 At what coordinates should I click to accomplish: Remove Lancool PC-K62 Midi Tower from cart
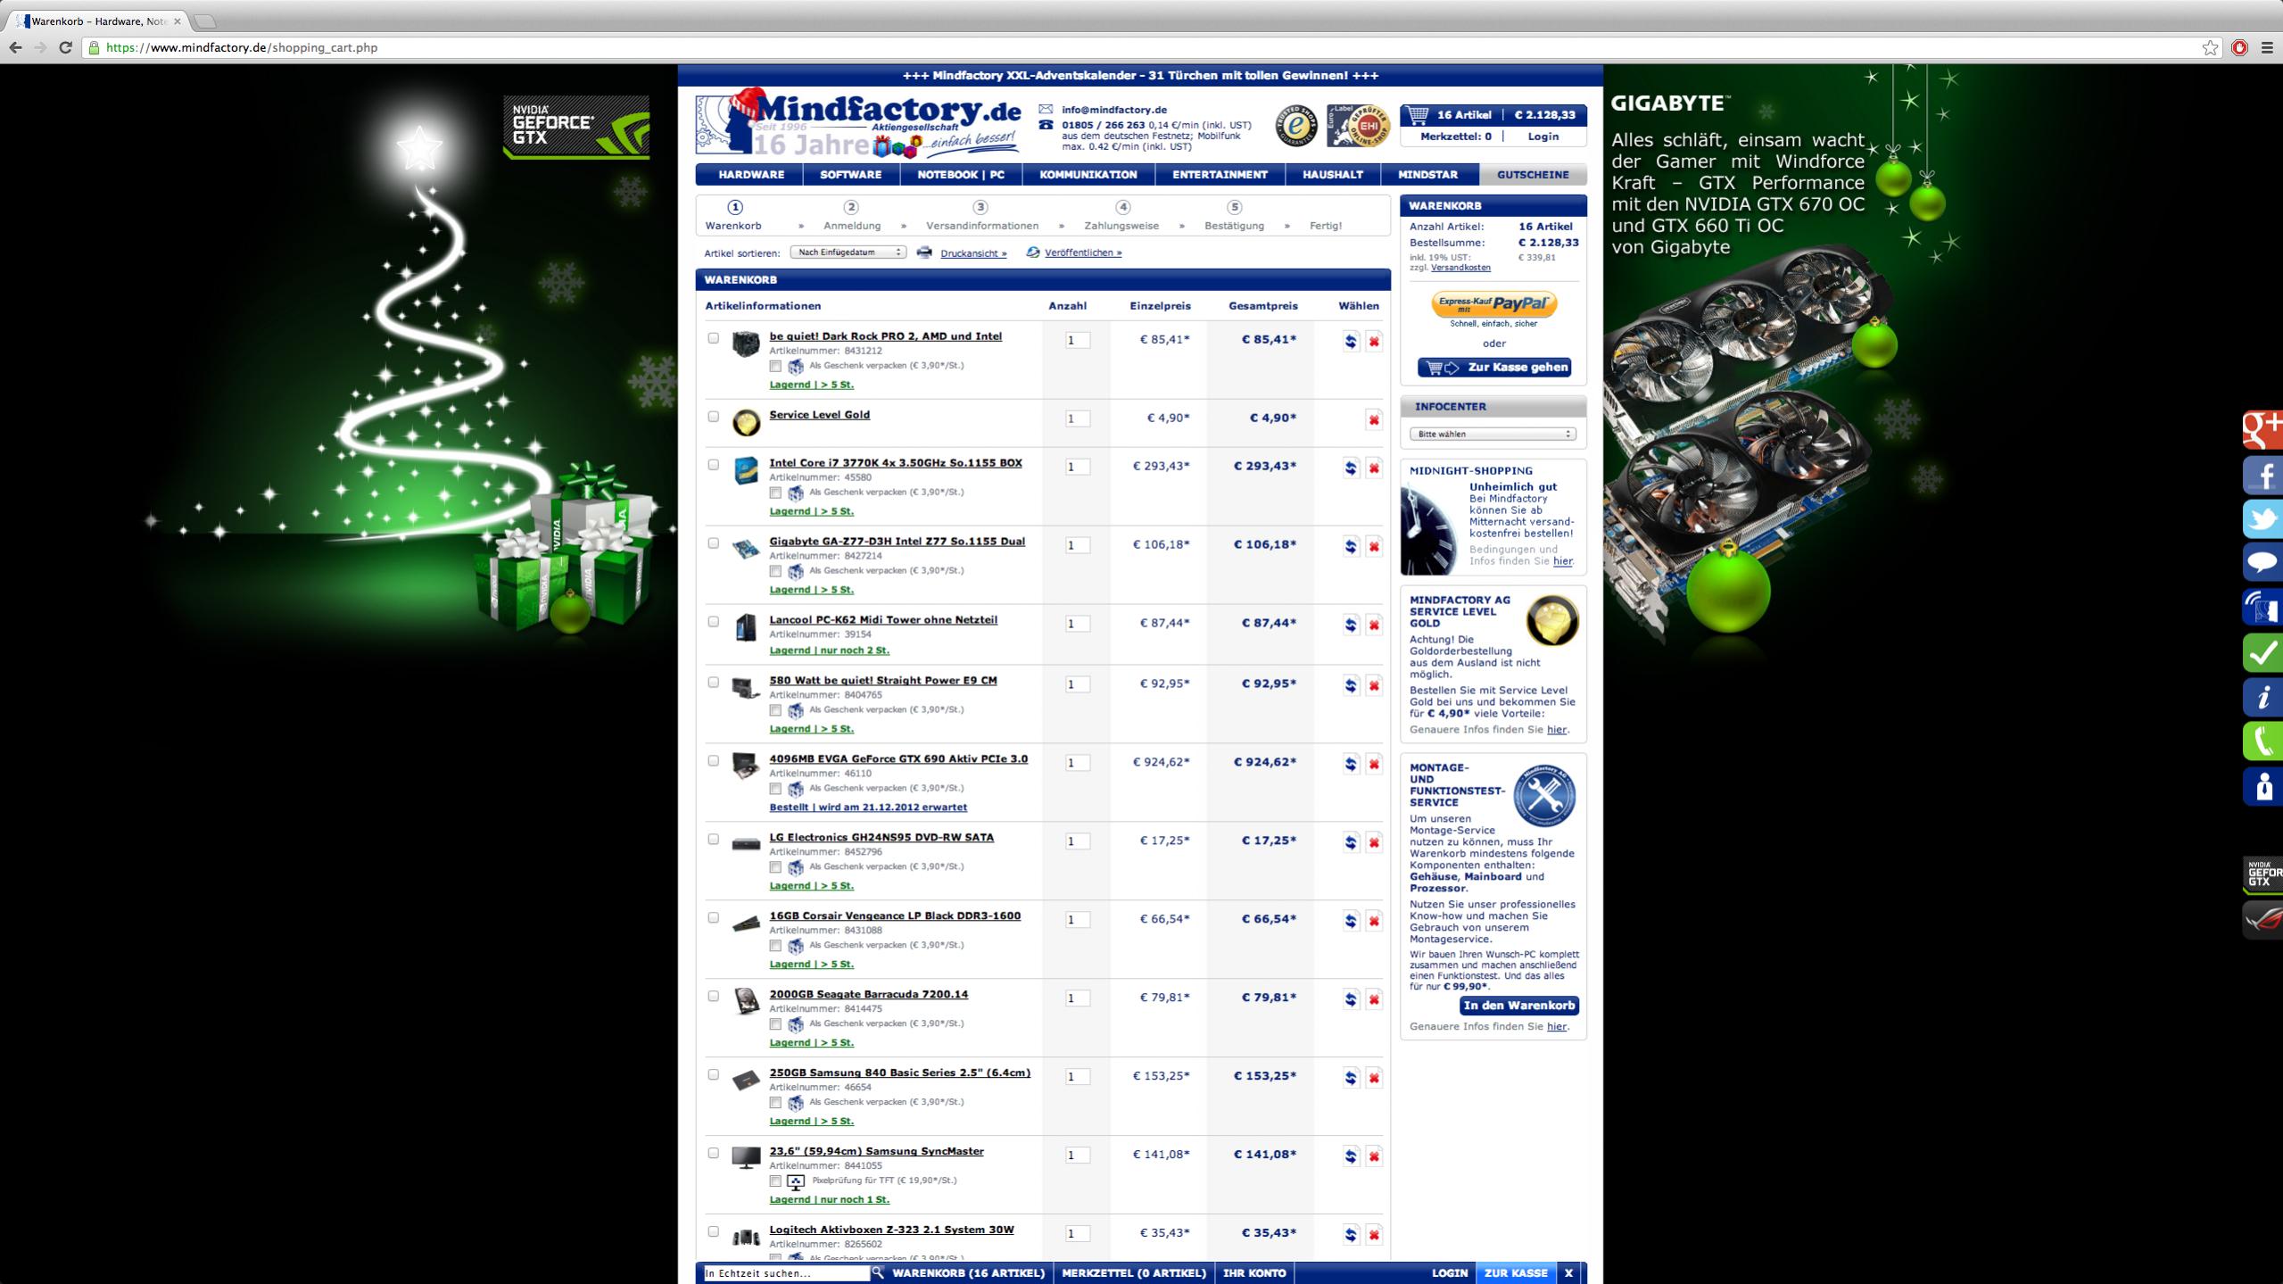pyautogui.click(x=1374, y=625)
